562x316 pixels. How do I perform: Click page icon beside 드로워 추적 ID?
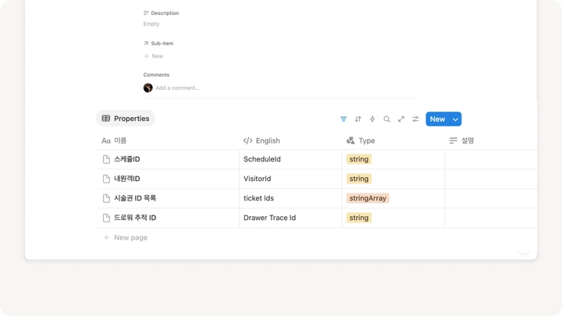[x=106, y=218]
